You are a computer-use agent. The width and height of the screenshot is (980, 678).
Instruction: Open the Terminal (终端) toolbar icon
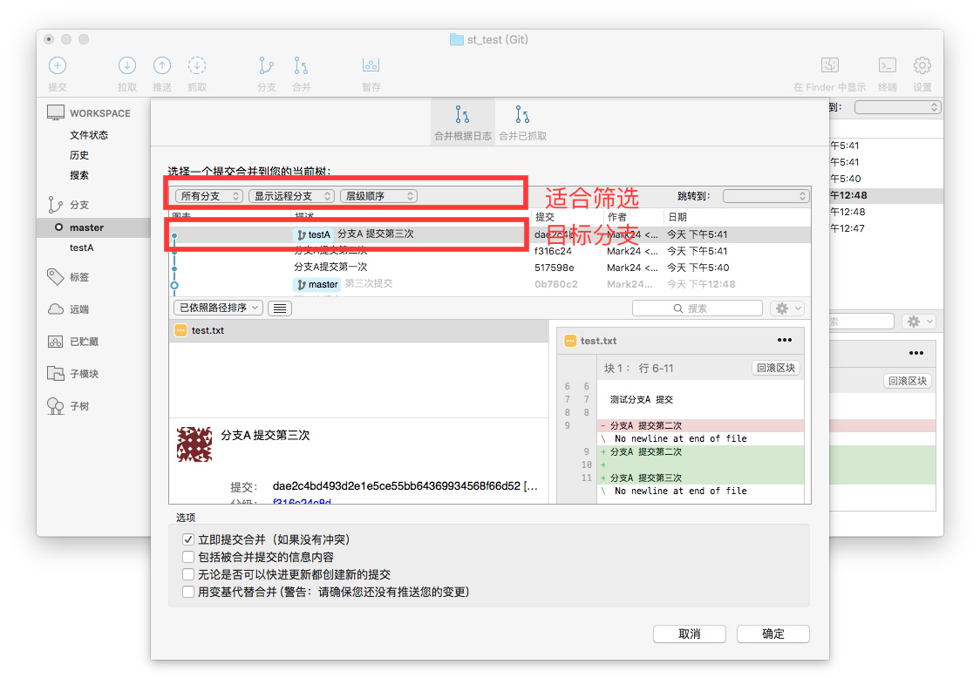[x=888, y=65]
